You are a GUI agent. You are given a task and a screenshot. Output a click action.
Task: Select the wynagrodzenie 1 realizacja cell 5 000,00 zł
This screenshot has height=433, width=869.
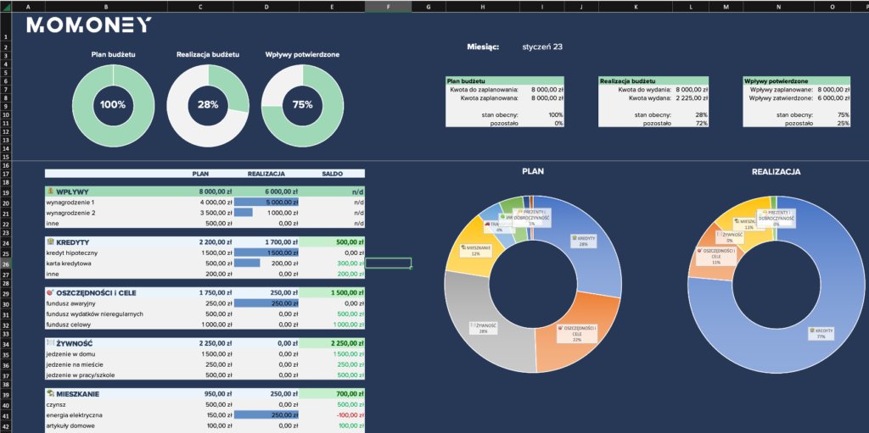[x=266, y=203]
